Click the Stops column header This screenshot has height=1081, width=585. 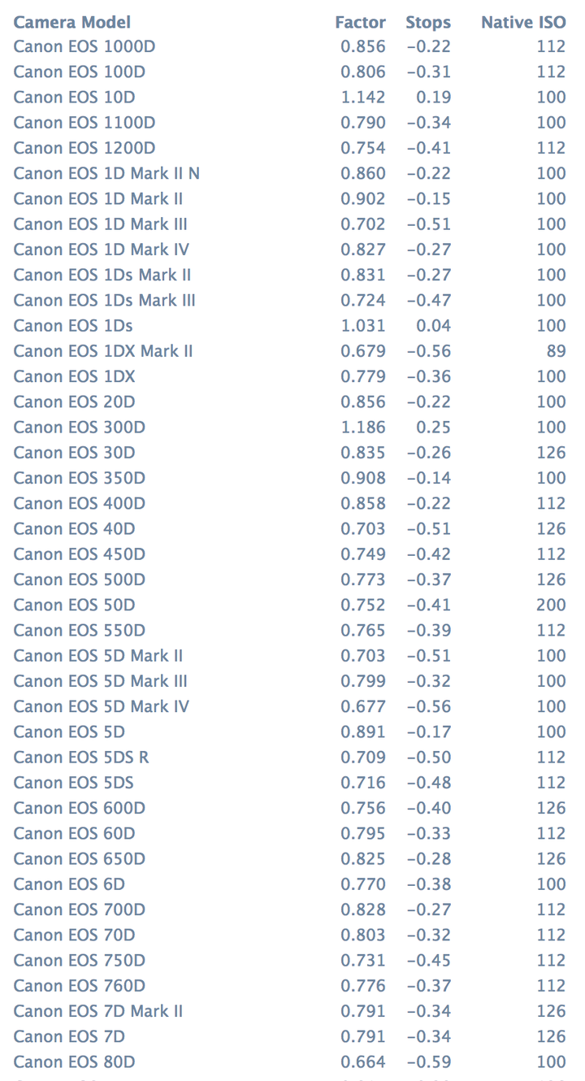pyautogui.click(x=428, y=22)
